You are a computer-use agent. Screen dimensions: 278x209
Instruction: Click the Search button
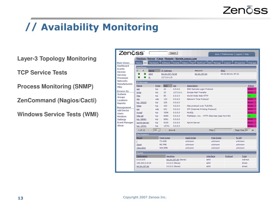click(173, 53)
